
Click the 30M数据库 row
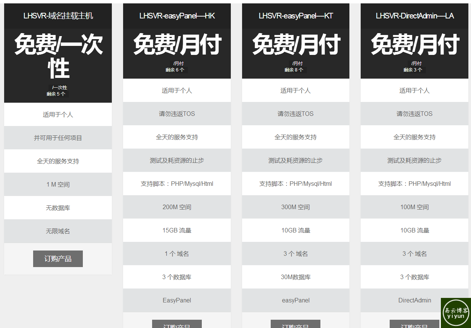(296, 277)
